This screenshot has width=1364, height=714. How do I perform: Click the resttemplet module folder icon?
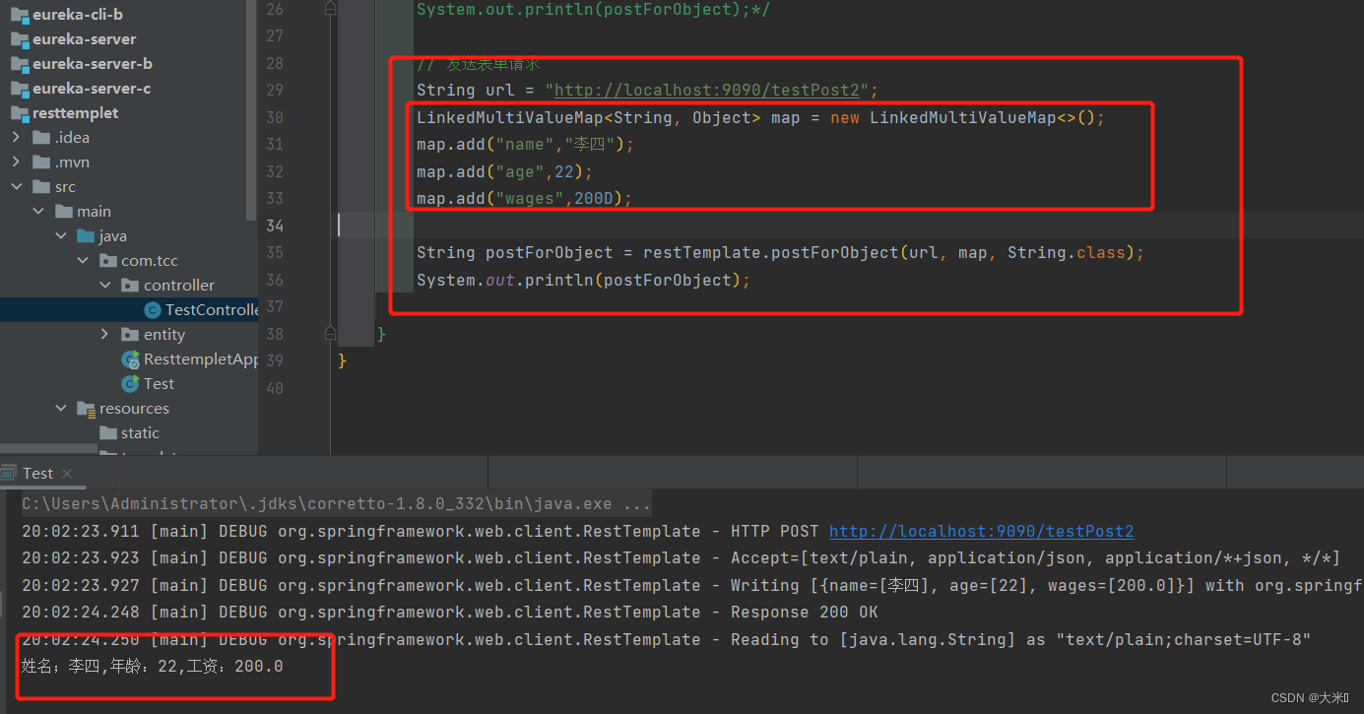tap(19, 113)
